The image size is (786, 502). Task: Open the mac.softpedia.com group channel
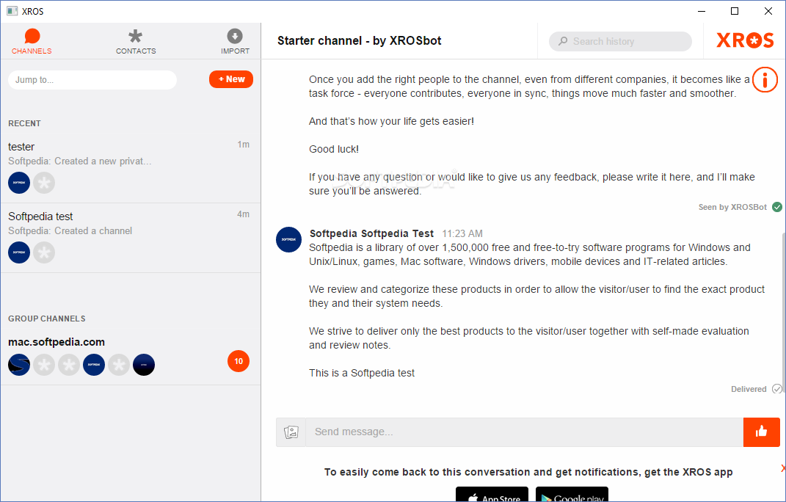131,357
